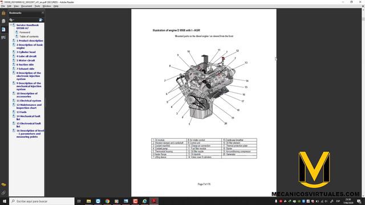This screenshot has width=365, height=205.
Task: Open the Windows Start menu
Action: [5, 201]
